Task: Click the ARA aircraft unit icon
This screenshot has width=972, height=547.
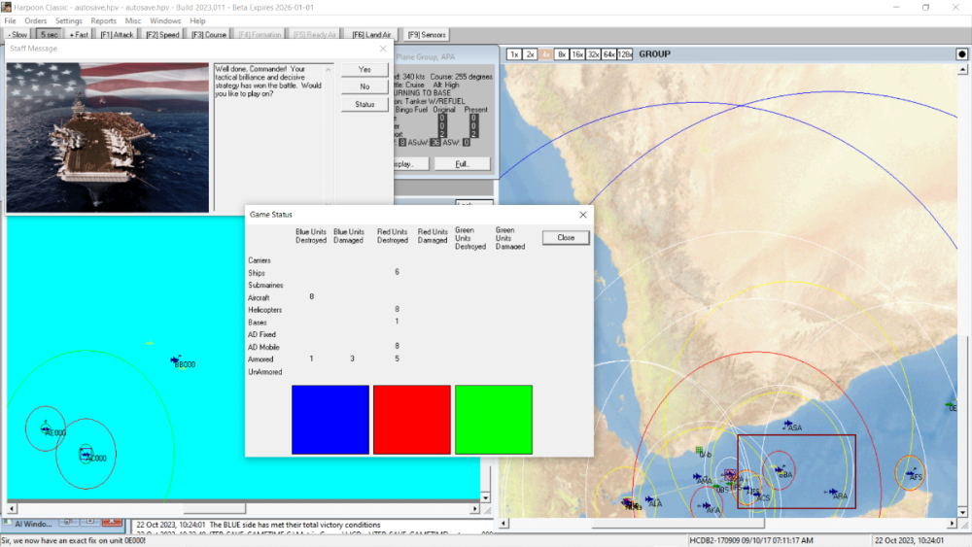Action: point(833,493)
